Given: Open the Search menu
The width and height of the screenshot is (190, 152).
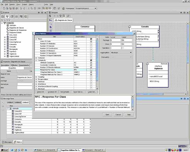Looking at the screenshot, I should pos(12,5).
